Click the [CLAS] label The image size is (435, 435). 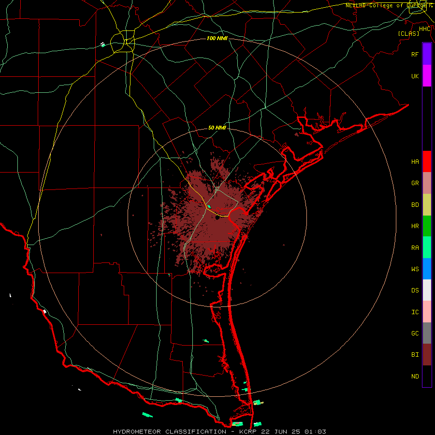(408, 33)
